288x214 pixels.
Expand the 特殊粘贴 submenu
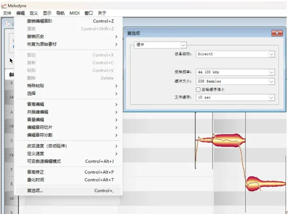click(x=69, y=86)
